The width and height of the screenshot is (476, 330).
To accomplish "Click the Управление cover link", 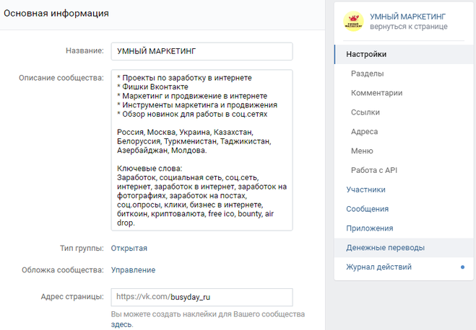I will coord(132,270).
